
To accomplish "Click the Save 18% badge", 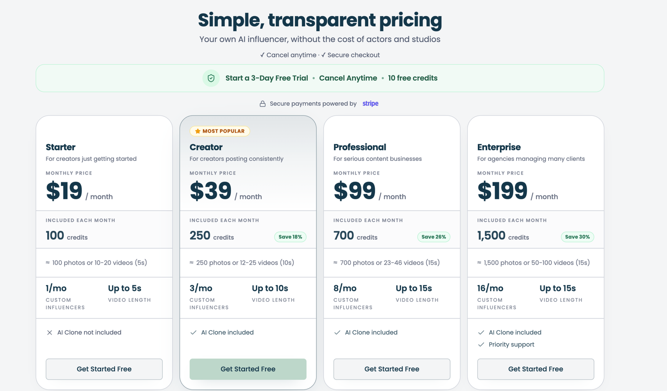I will [290, 237].
